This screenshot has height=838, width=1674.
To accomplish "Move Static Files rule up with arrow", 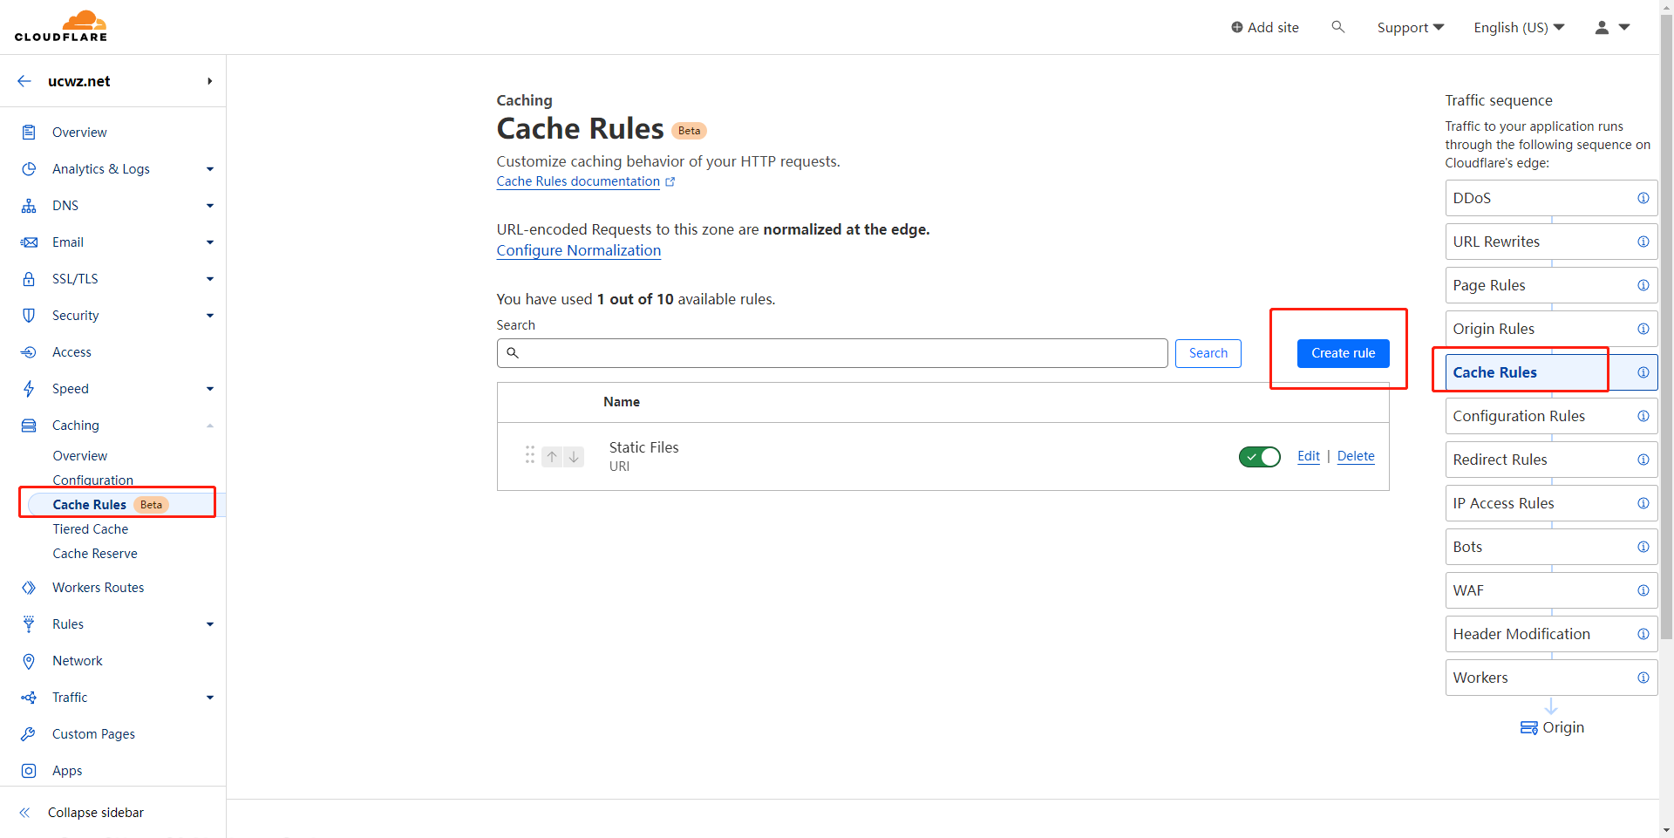I will (552, 456).
